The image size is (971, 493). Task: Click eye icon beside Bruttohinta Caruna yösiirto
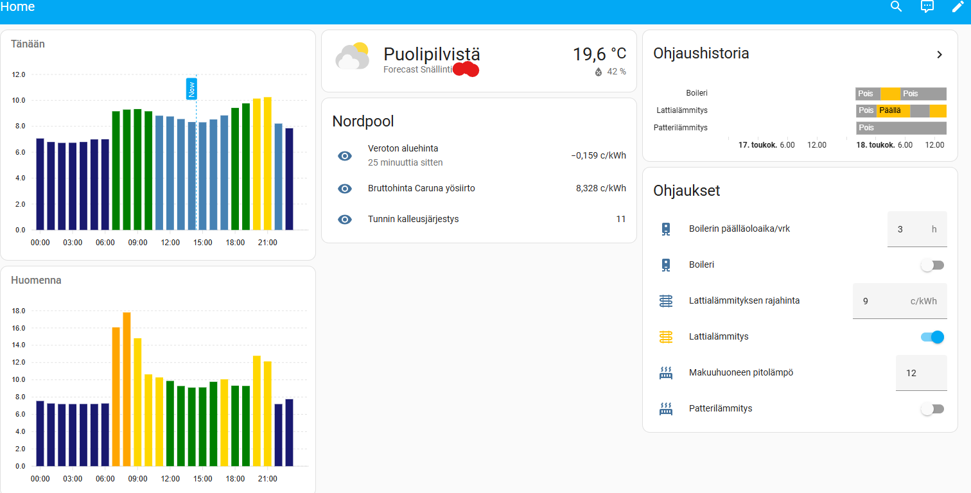click(345, 188)
